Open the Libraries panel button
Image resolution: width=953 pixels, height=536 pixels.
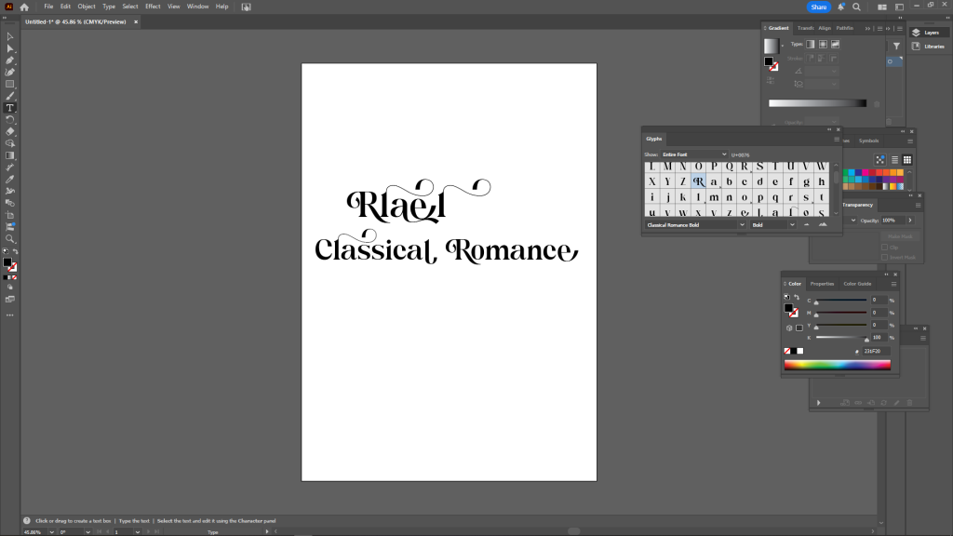pos(927,46)
